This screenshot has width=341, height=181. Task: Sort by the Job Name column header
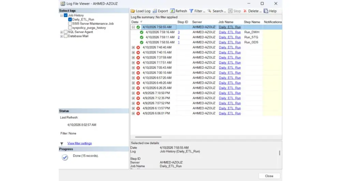pyautogui.click(x=226, y=22)
